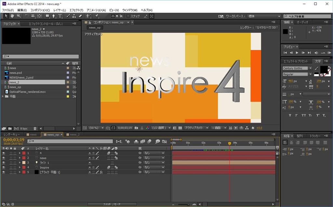Select the horizontal Type tool

(x=60, y=16)
